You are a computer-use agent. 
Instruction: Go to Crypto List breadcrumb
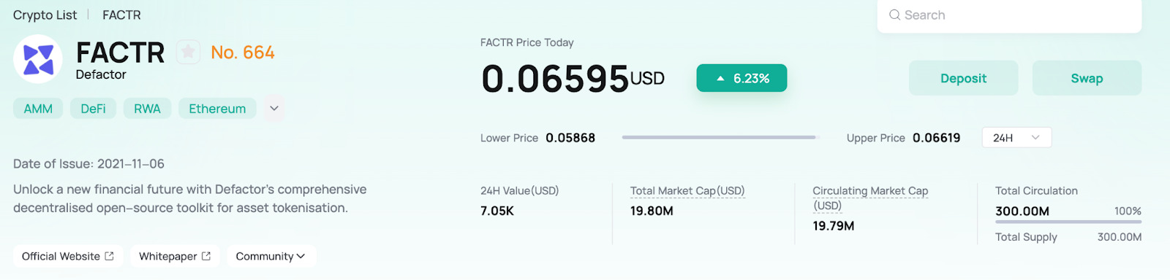(x=45, y=15)
